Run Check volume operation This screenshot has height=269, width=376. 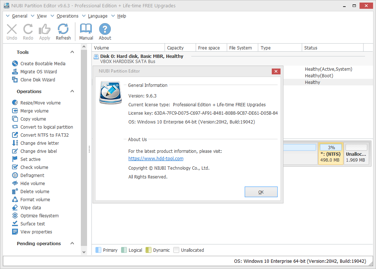pyautogui.click(x=30, y=167)
